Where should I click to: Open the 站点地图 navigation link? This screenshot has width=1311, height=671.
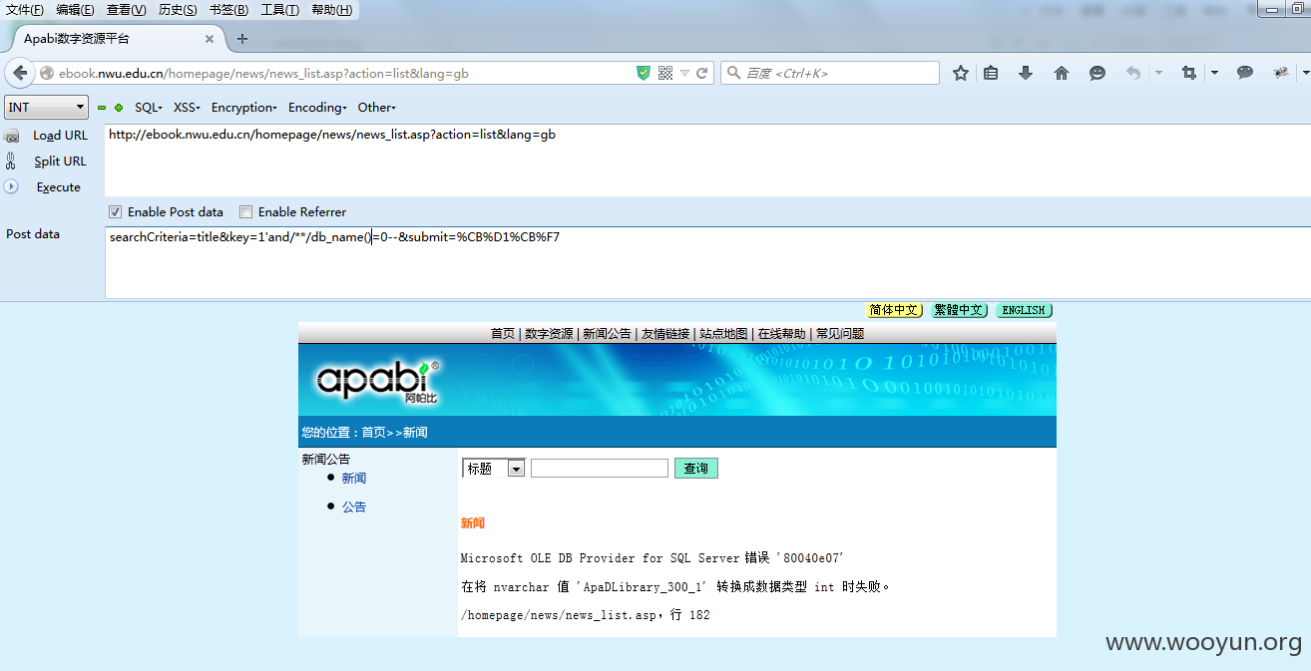(723, 334)
